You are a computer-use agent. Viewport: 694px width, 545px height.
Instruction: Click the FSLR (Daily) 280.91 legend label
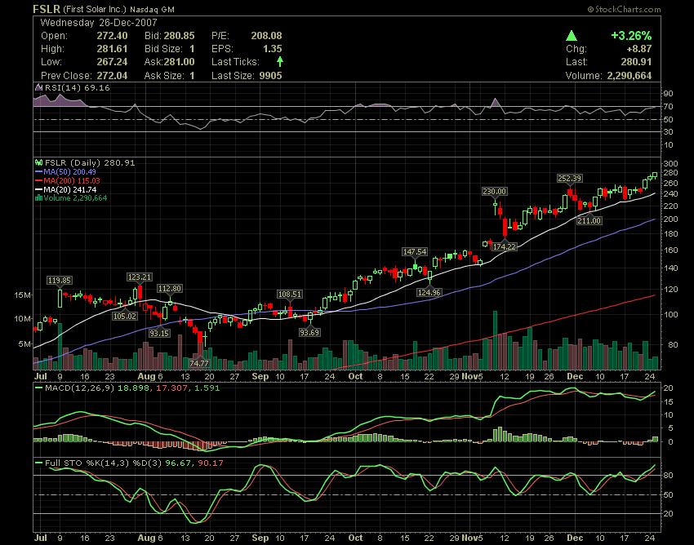point(90,163)
